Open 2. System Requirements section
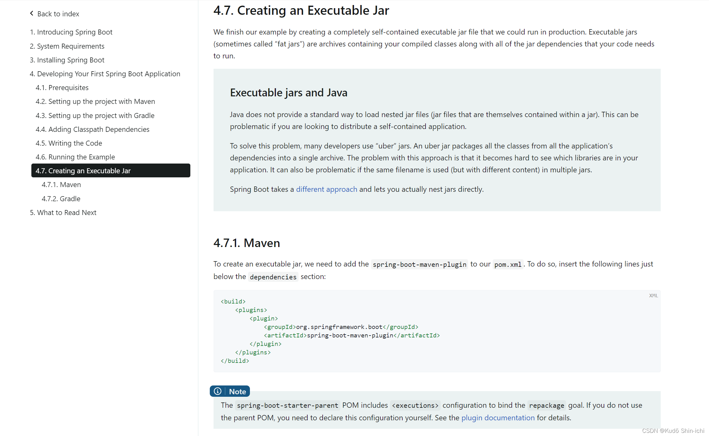 tap(67, 46)
